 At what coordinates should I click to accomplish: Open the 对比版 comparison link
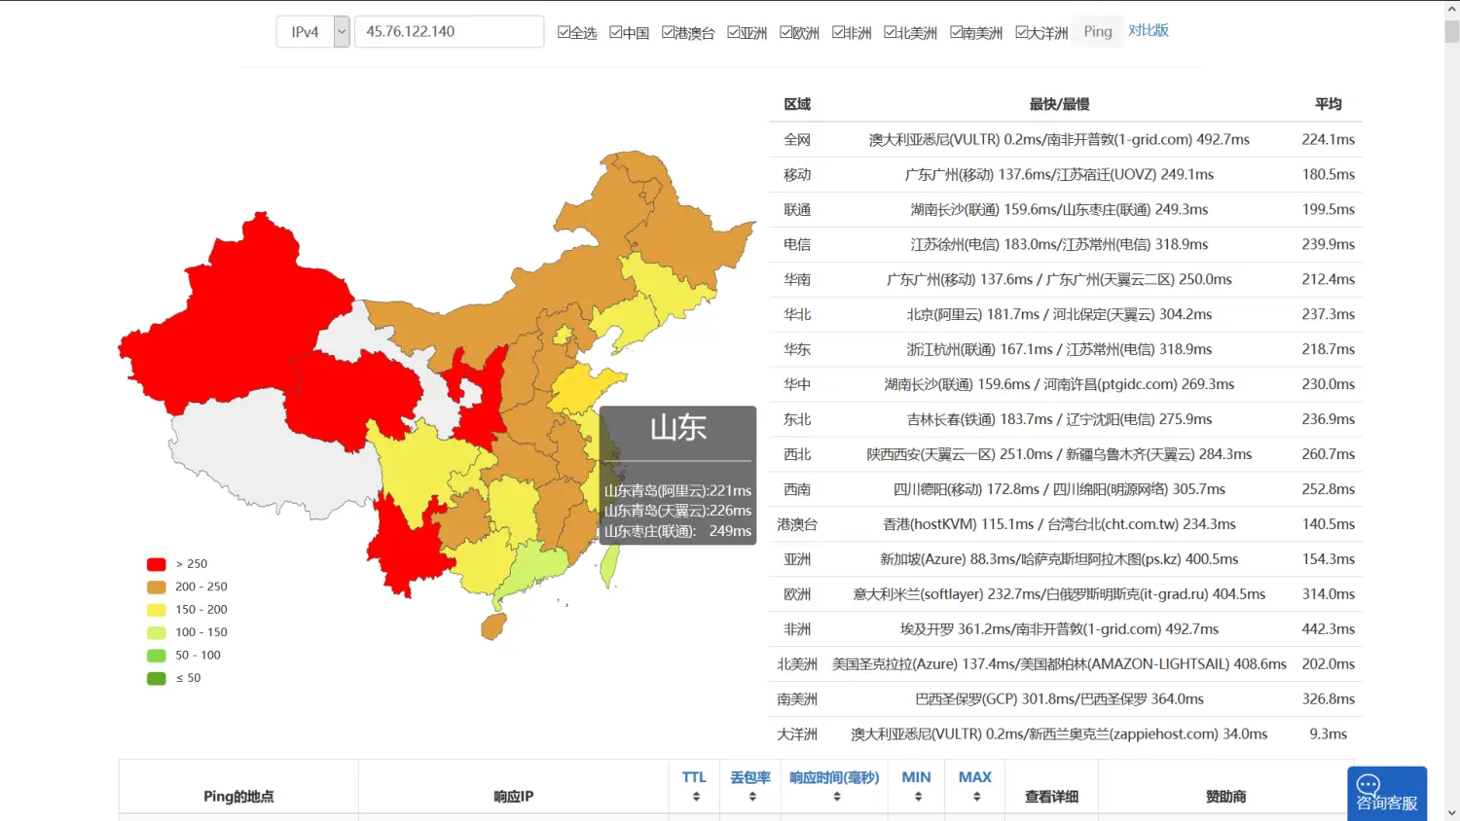1149,30
